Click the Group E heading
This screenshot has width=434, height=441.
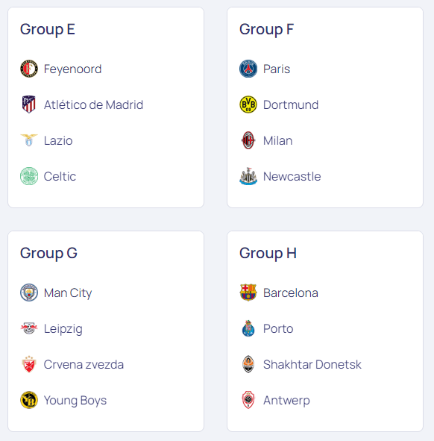(48, 29)
